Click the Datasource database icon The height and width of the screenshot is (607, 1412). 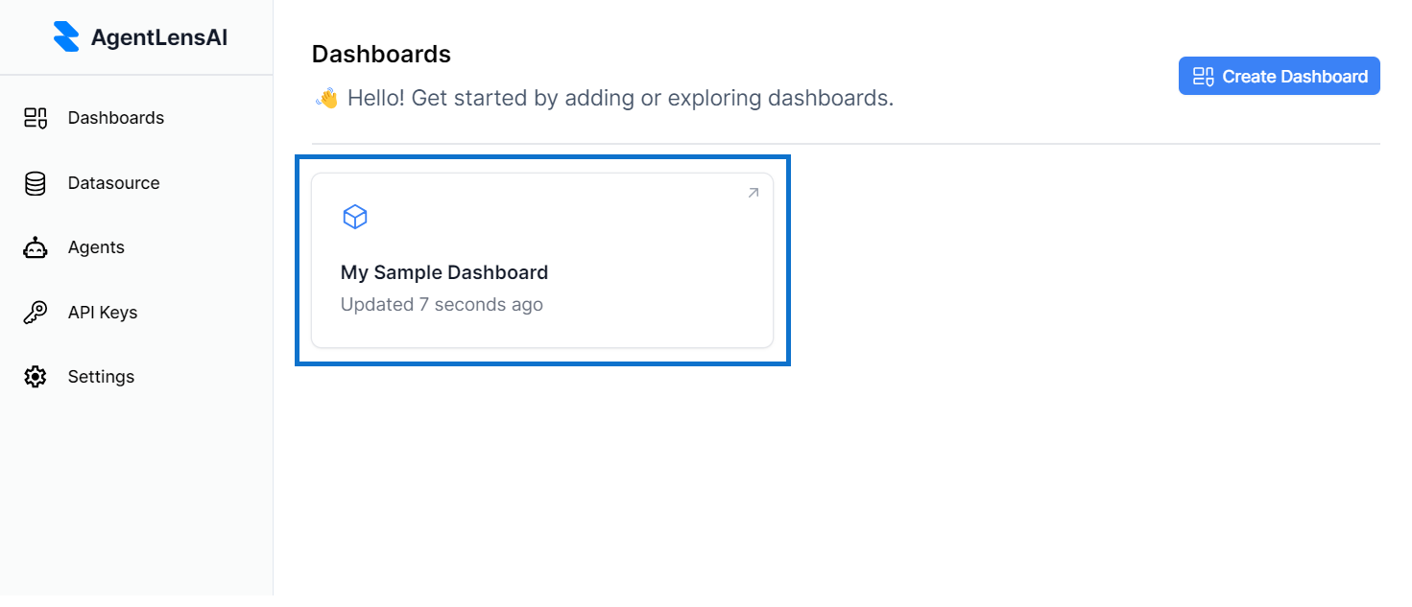click(x=36, y=183)
